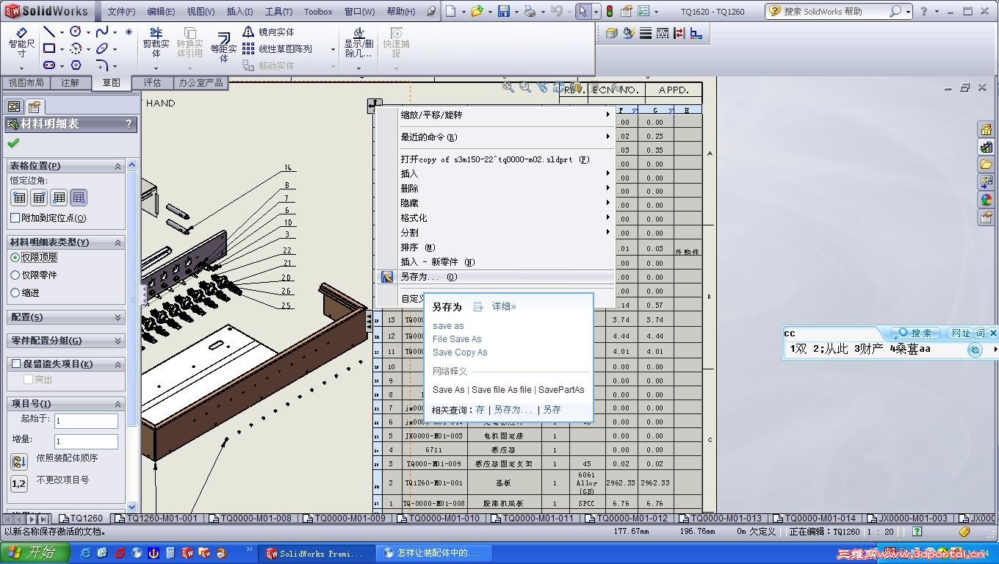Click the New document icon
This screenshot has width=999, height=564.
[451, 11]
